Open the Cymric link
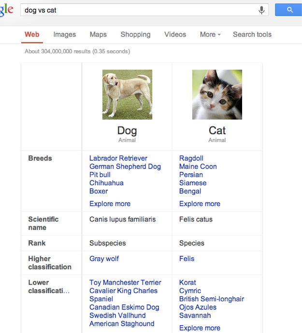The width and height of the screenshot is (302, 333). coord(190,291)
